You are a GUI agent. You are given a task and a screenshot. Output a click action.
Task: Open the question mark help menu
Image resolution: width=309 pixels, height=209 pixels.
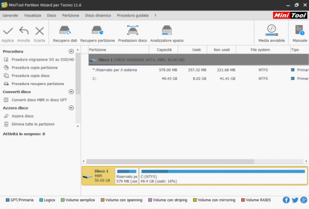point(156,15)
